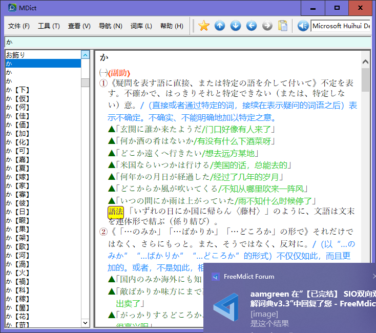Select か【稼】 in the word list

pos(43,299)
